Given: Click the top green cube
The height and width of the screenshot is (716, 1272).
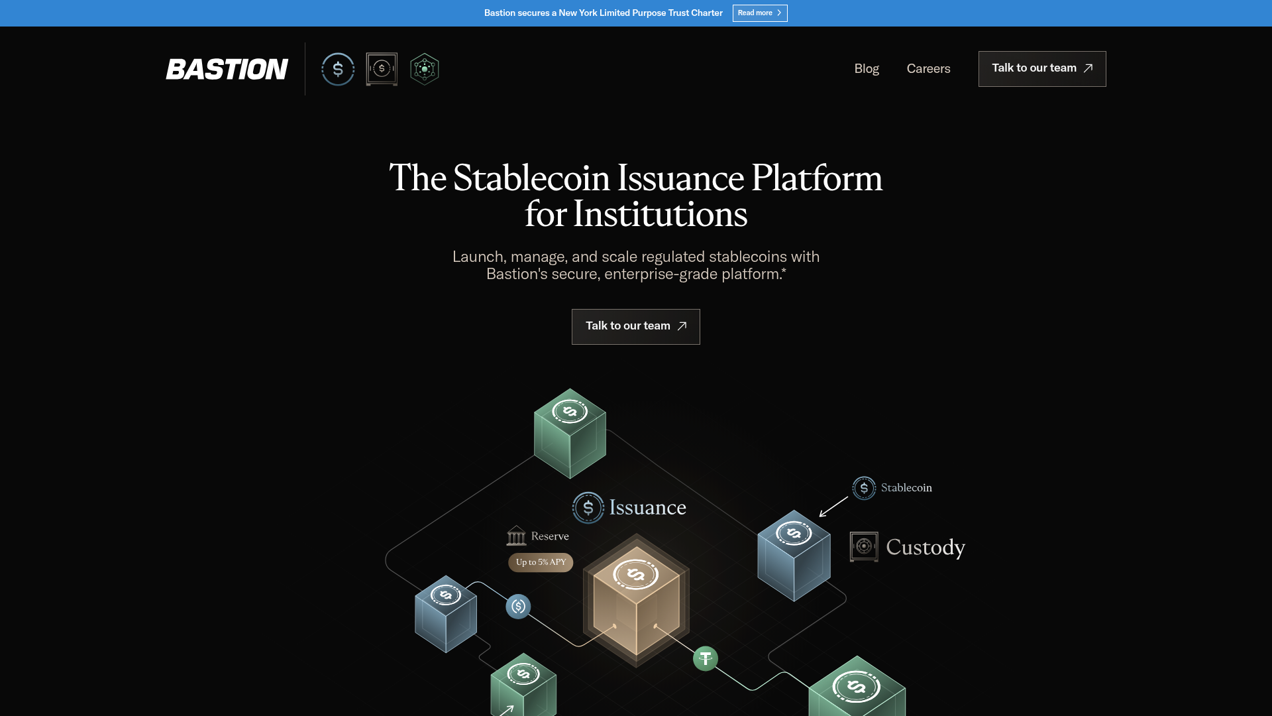Looking at the screenshot, I should (570, 434).
